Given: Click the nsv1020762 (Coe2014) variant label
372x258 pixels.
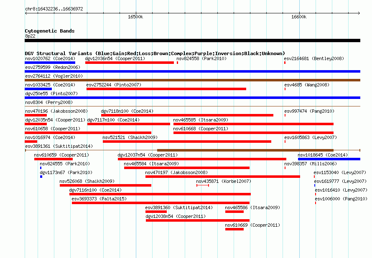Looking at the screenshot, I should pos(50,58).
